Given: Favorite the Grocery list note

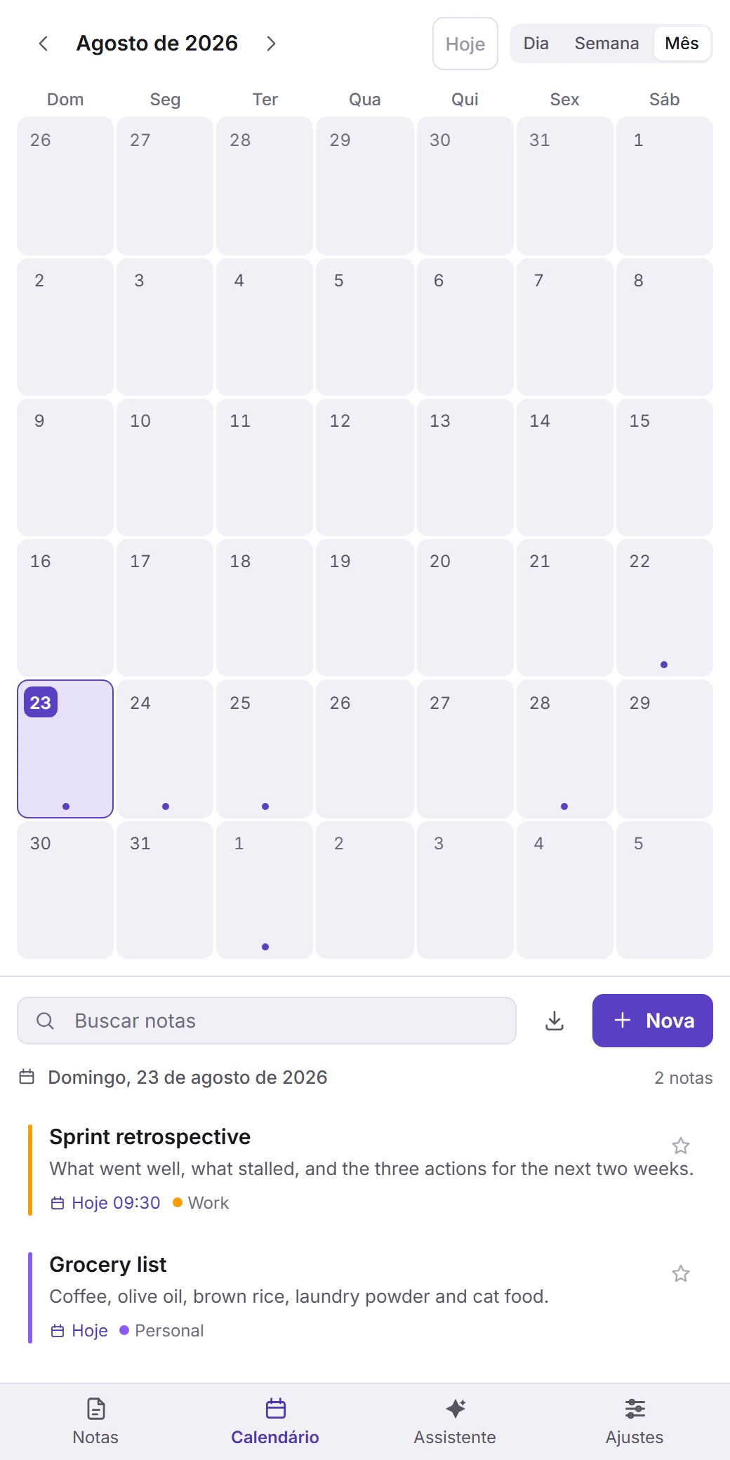Looking at the screenshot, I should pyautogui.click(x=681, y=1273).
